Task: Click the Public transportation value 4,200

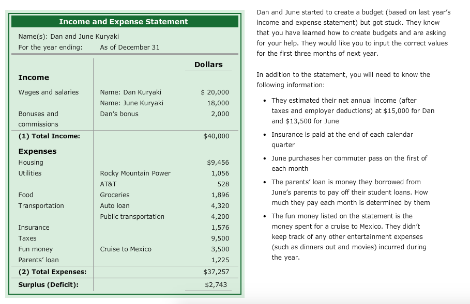Action: coord(221,216)
